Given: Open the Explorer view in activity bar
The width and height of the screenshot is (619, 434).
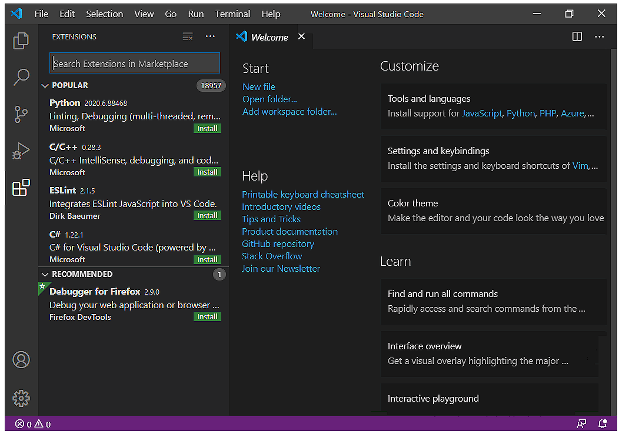Looking at the screenshot, I should click(21, 41).
